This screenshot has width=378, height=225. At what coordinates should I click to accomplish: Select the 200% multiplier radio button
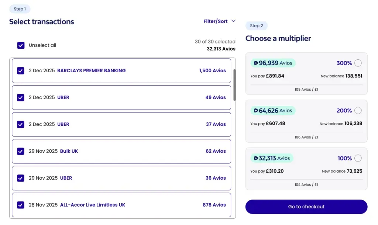pyautogui.click(x=358, y=111)
